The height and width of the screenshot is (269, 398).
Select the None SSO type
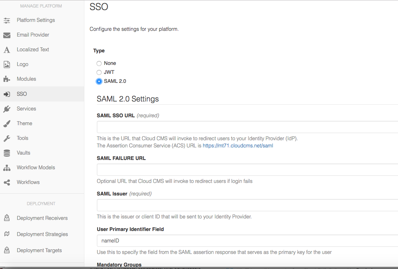[x=99, y=63]
